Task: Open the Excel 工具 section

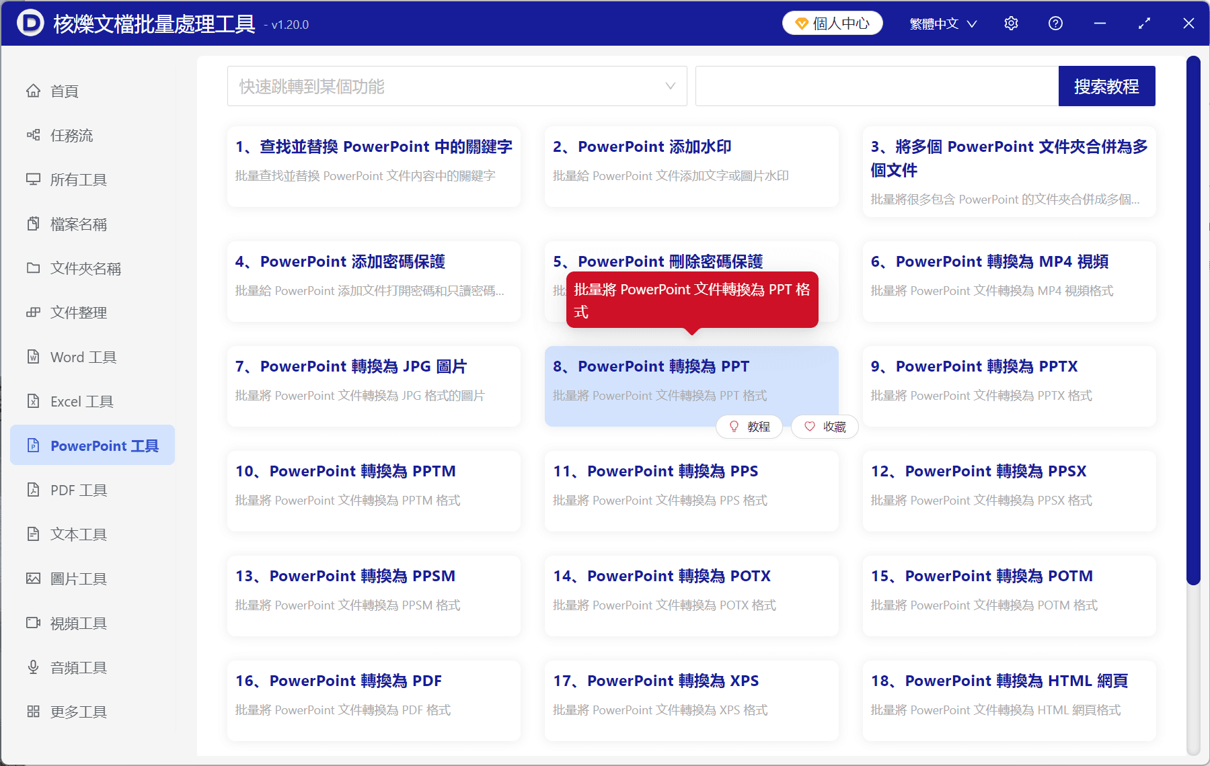Action: coord(82,400)
